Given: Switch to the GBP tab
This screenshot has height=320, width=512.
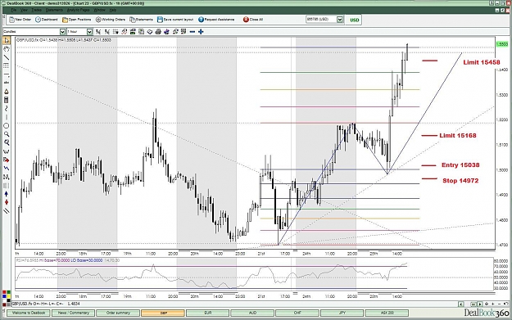Looking at the screenshot, I should (x=163, y=313).
